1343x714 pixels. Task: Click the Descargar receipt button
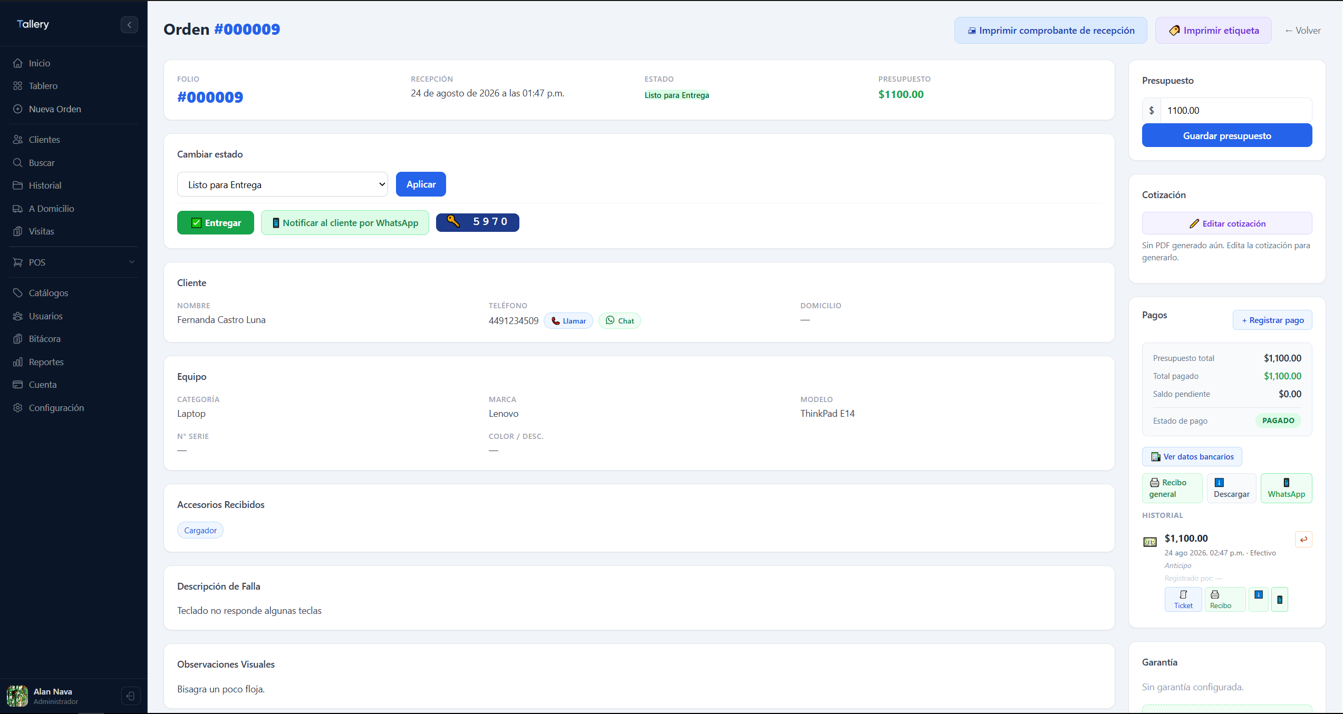point(1232,488)
